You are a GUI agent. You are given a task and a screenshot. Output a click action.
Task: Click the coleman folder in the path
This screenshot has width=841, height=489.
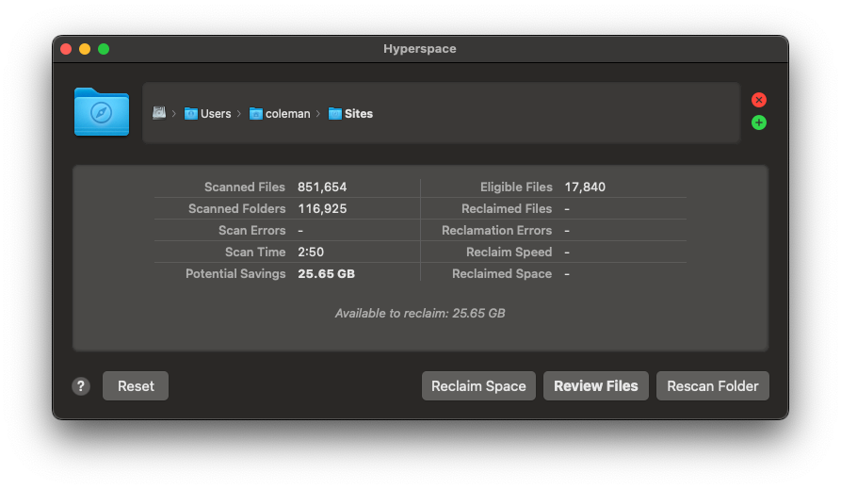click(x=280, y=114)
